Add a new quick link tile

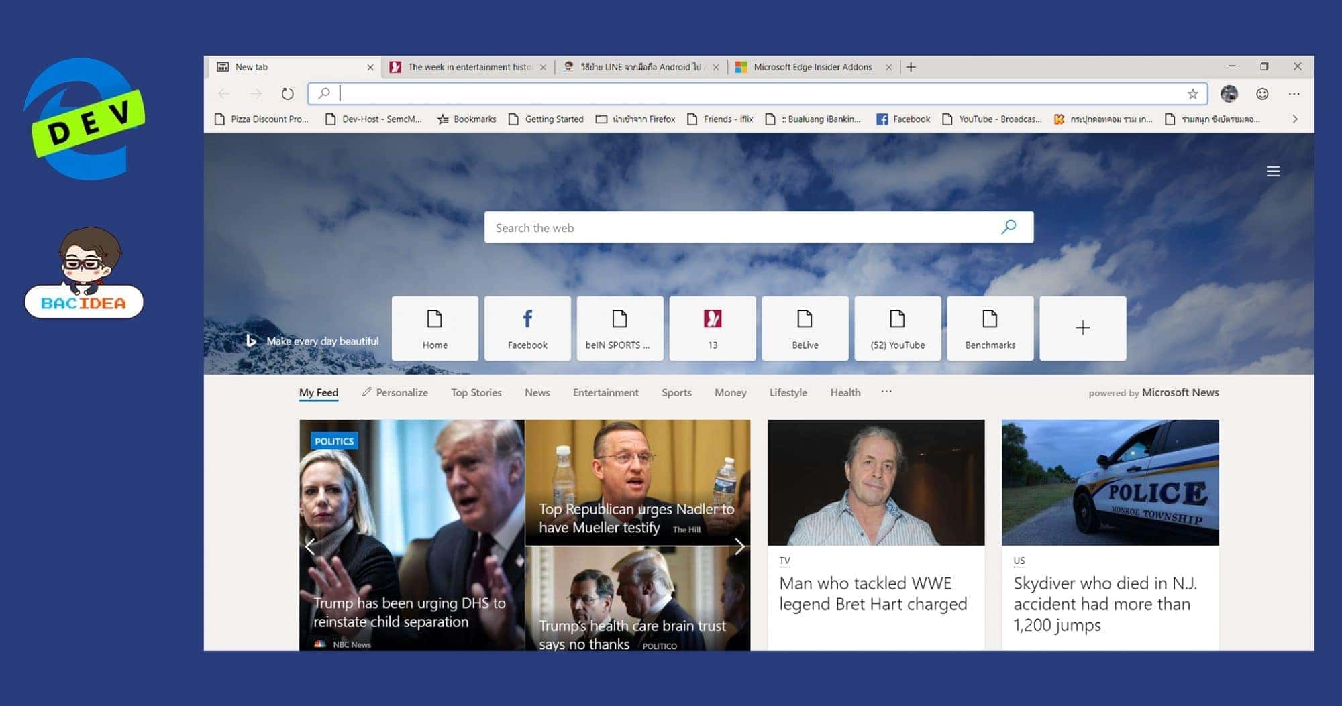click(x=1083, y=329)
